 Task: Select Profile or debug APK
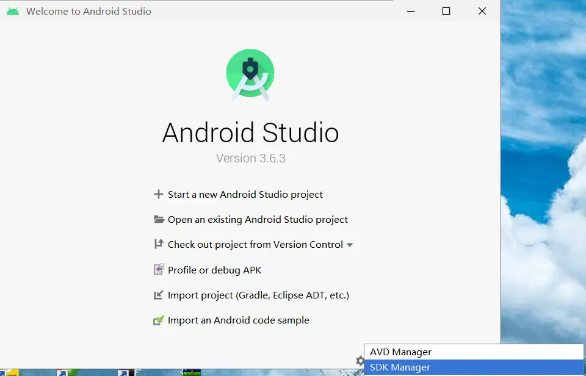(214, 270)
